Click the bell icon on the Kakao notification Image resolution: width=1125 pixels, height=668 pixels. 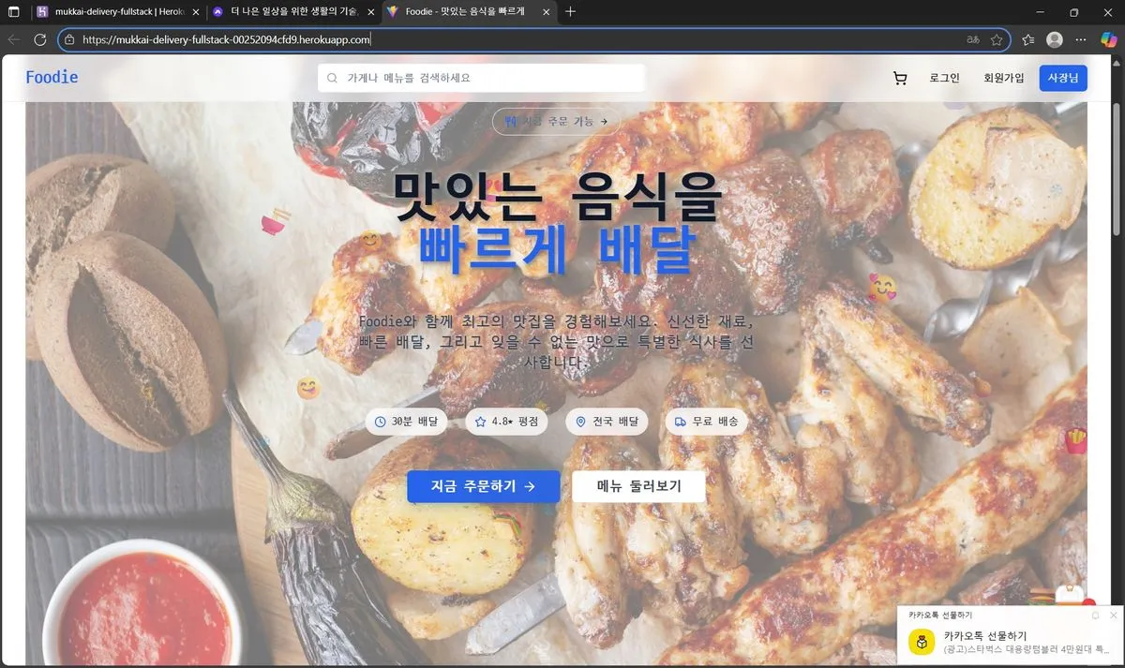[x=1095, y=615]
